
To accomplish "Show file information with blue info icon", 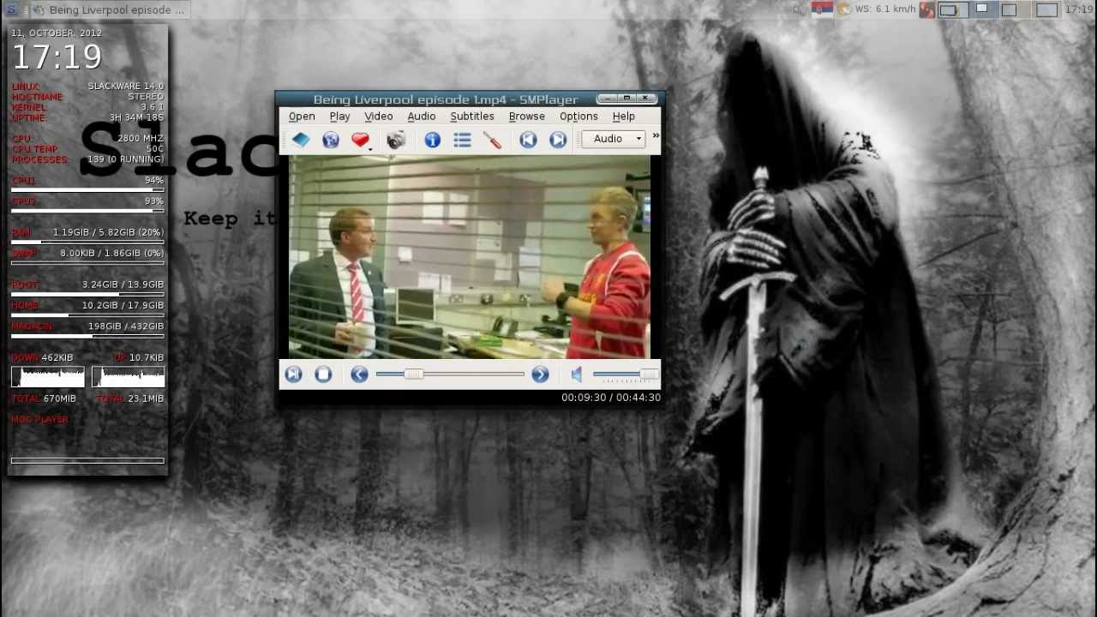I will 432,140.
